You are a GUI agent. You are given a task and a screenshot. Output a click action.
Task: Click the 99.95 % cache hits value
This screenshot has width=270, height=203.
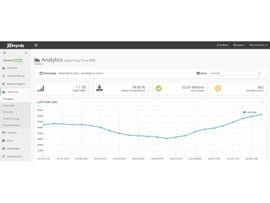coord(138,87)
